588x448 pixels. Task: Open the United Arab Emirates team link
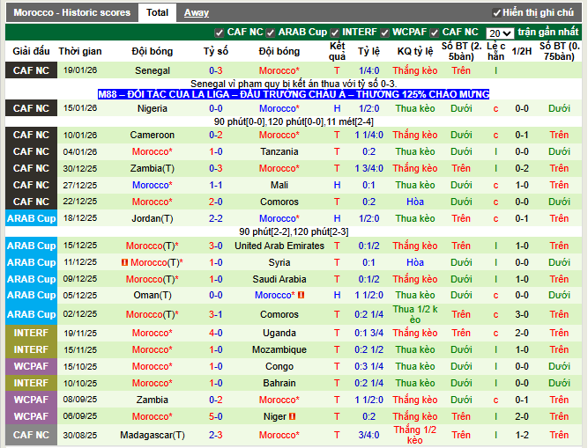pos(279,246)
